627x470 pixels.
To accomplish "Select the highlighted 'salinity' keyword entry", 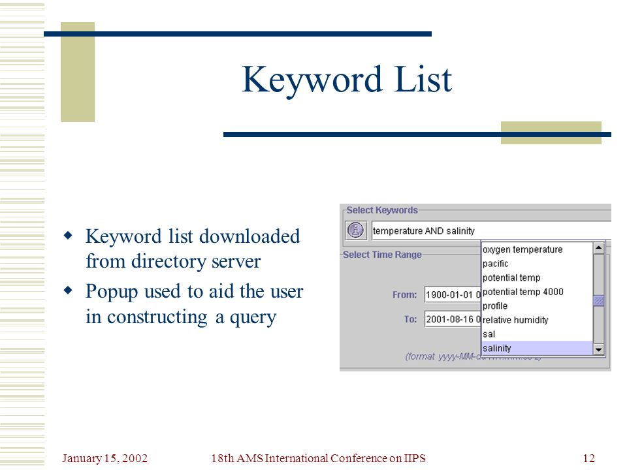I will click(x=537, y=348).
